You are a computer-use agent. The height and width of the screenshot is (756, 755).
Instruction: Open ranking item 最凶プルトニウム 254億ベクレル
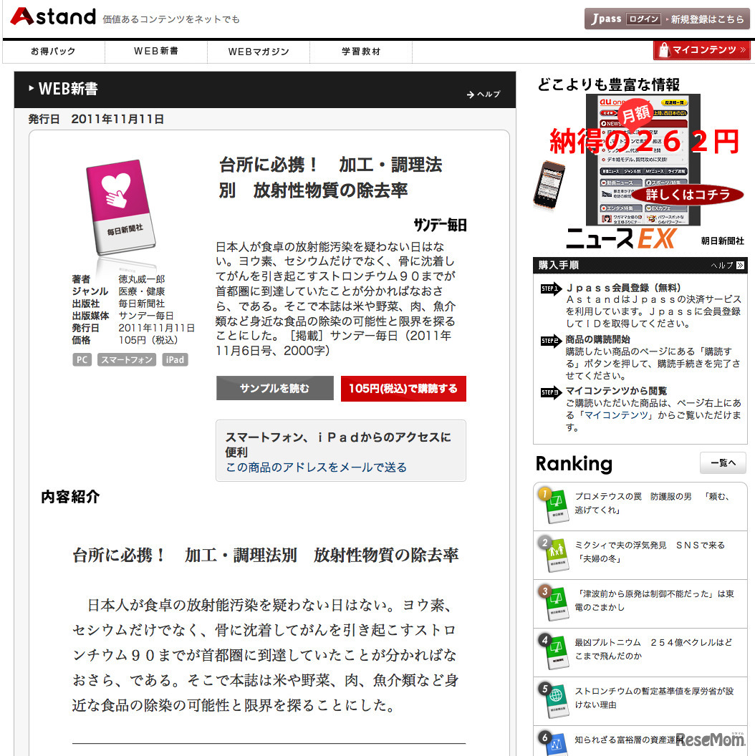653,649
